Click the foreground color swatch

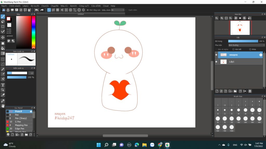pyautogui.click(x=9, y=19)
